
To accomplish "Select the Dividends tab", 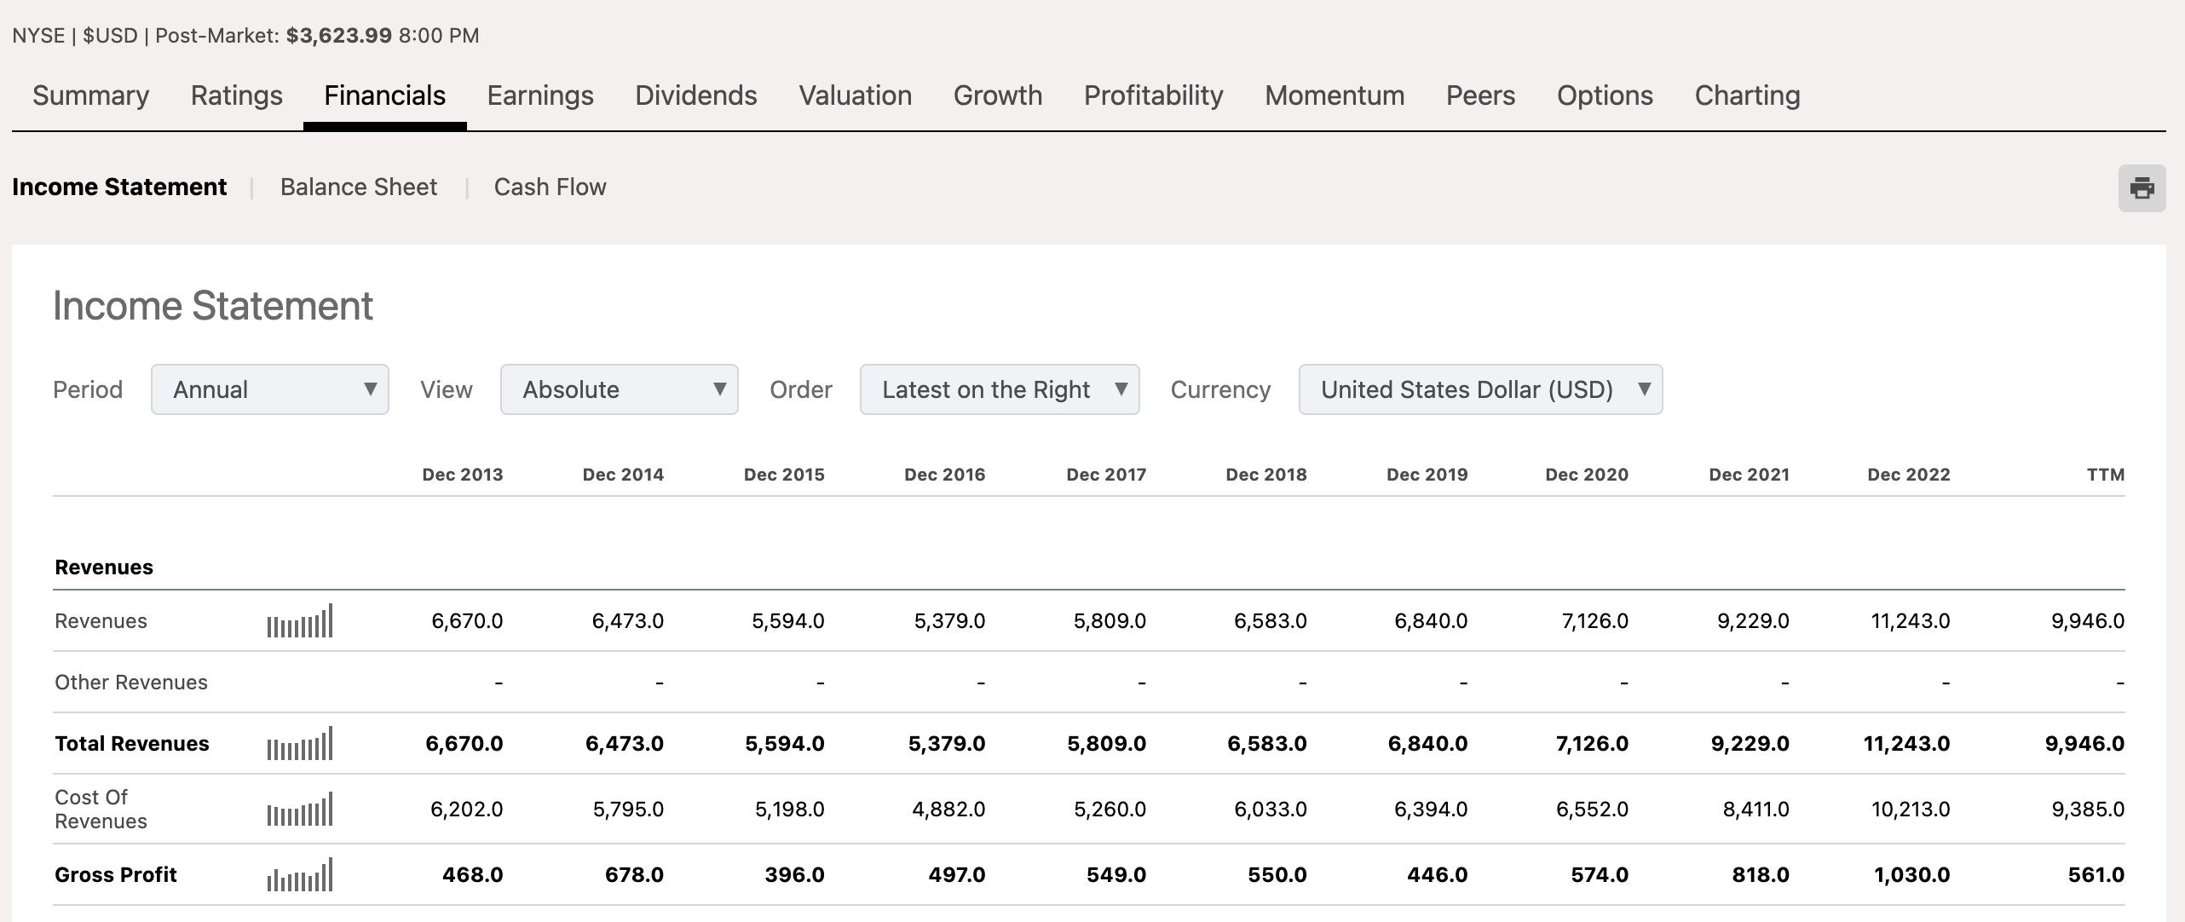I will tap(695, 95).
